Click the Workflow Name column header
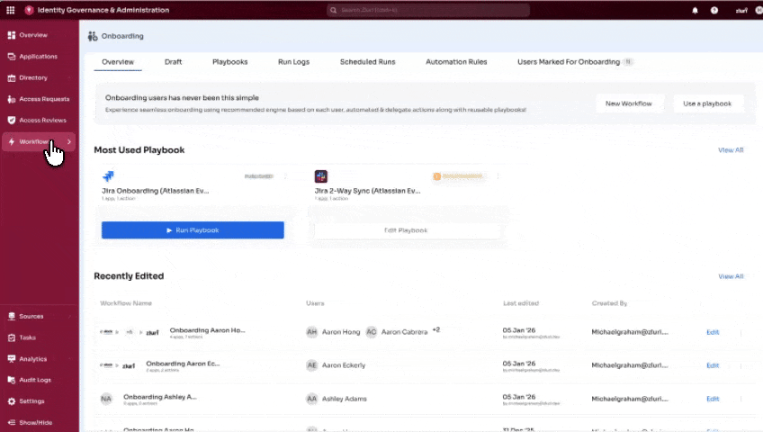The image size is (763, 432). [x=126, y=303]
